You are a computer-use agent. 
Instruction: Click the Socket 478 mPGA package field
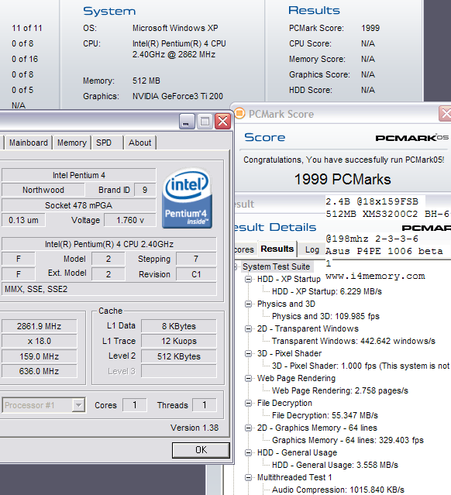[x=78, y=205]
